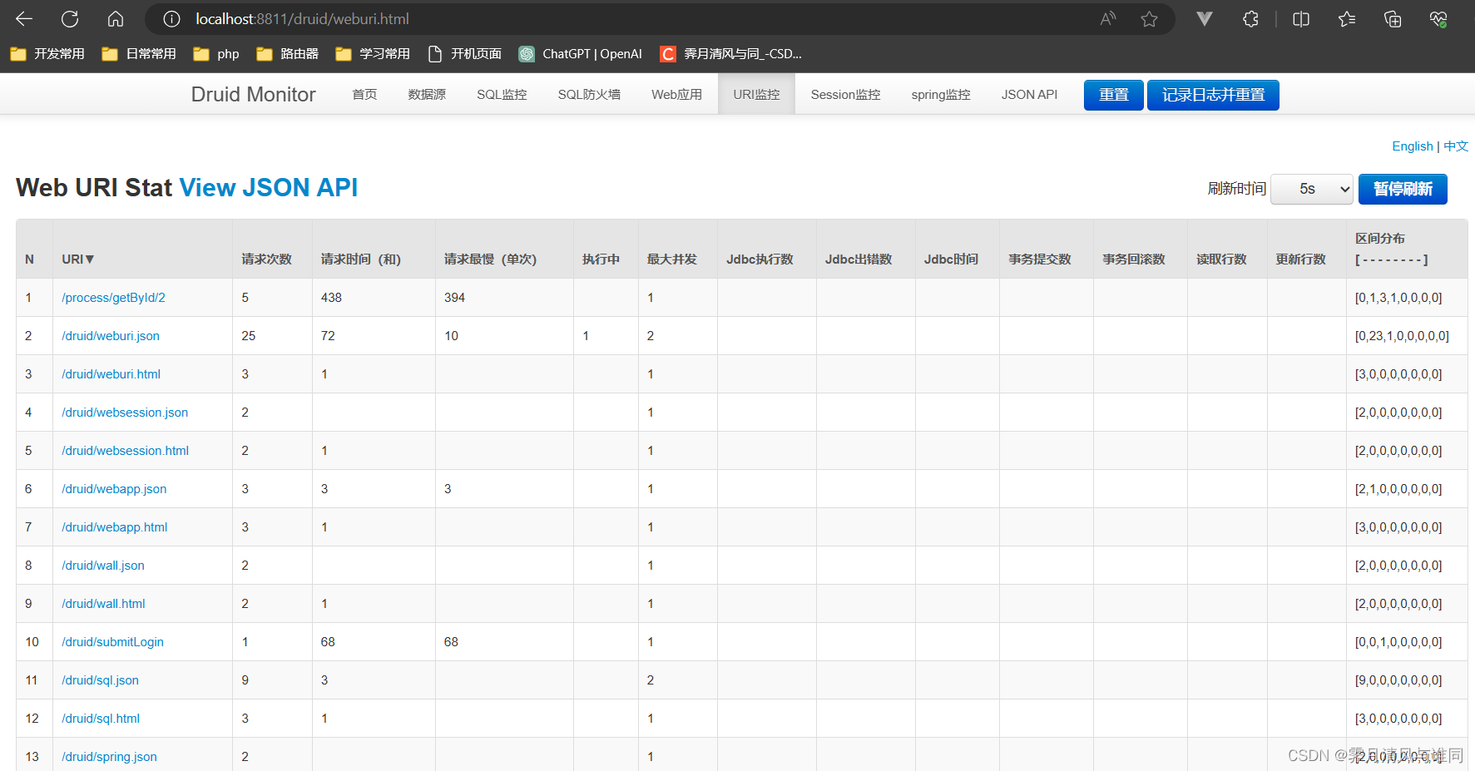The width and height of the screenshot is (1475, 771).
Task: Open 开机页面 bookmark
Action: pos(465,53)
